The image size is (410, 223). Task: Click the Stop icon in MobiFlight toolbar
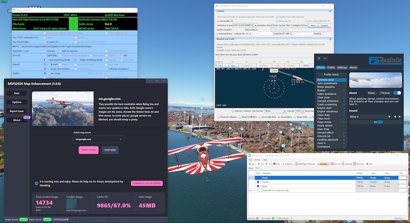point(274,164)
